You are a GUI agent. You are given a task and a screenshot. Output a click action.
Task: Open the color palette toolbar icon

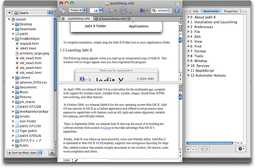point(111,11)
